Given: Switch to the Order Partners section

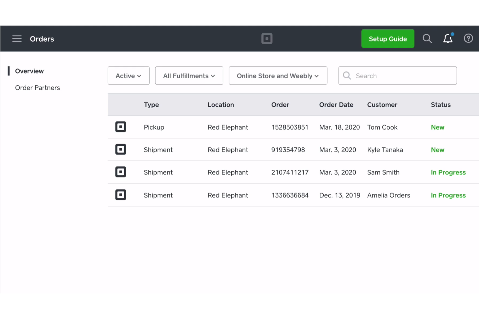Looking at the screenshot, I should click(37, 88).
